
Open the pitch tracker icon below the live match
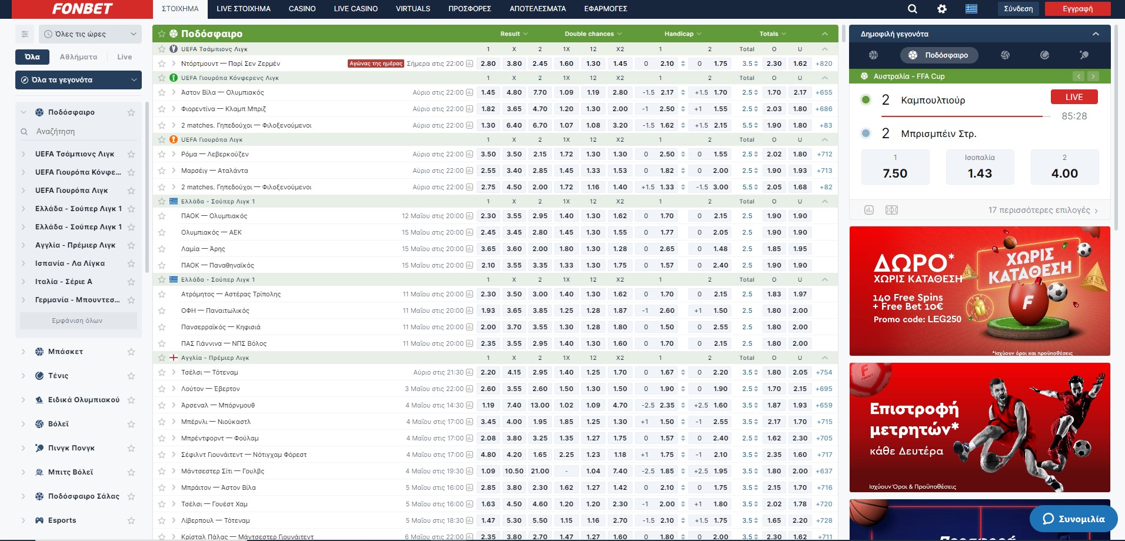pyautogui.click(x=891, y=210)
